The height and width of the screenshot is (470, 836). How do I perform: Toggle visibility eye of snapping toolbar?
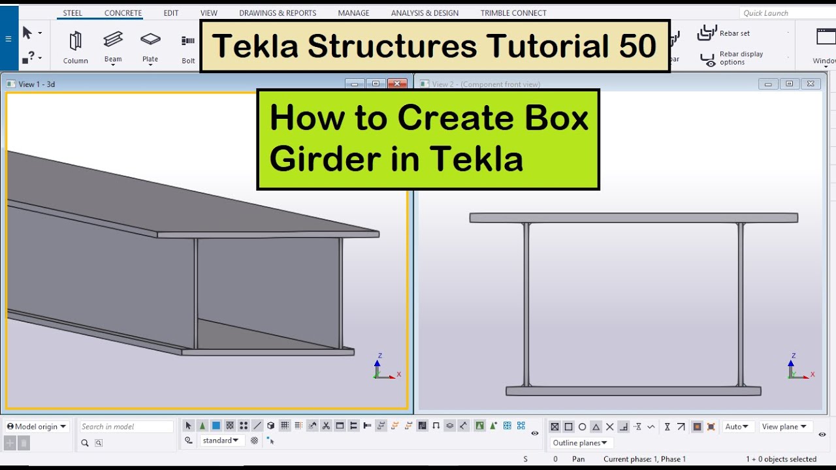pyautogui.click(x=822, y=434)
